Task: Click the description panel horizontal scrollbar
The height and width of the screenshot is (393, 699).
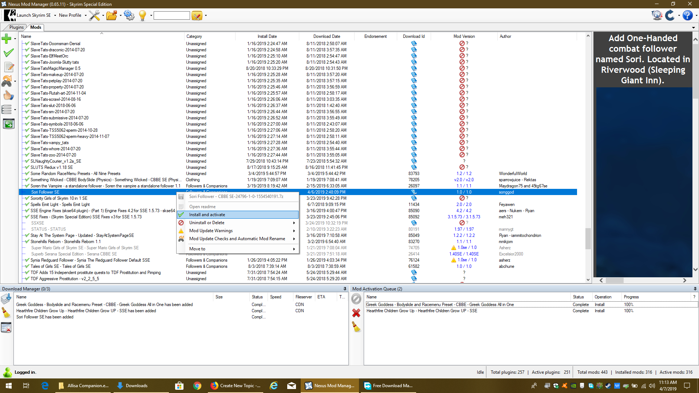Action: point(615,280)
